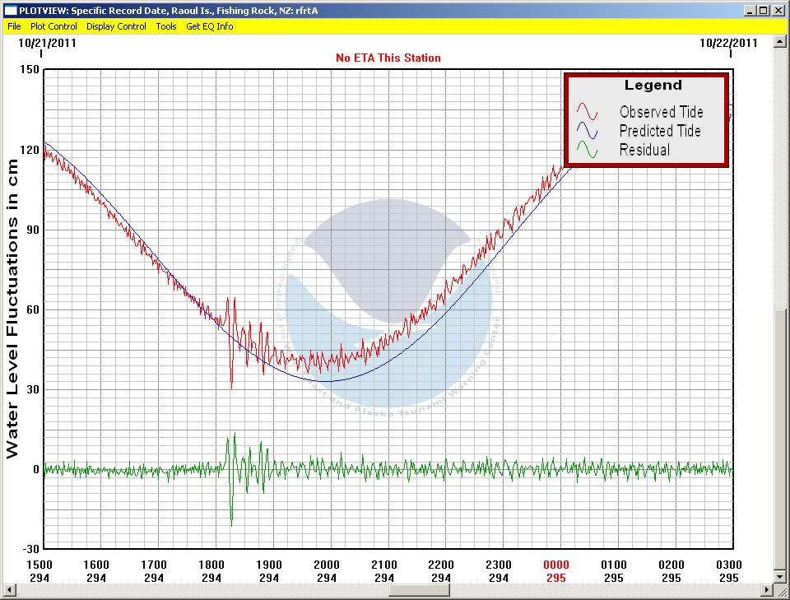
Task: Click the 10/21/2011 start date label
Action: tap(47, 43)
